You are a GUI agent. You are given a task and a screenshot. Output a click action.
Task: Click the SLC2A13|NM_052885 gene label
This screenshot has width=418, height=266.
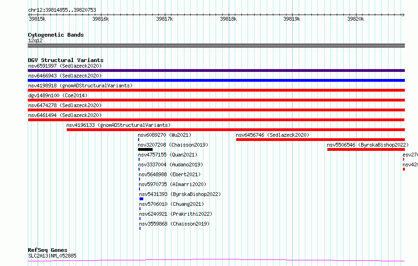pyautogui.click(x=52, y=256)
